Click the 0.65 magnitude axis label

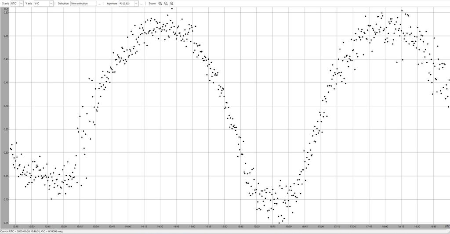coord(6,176)
